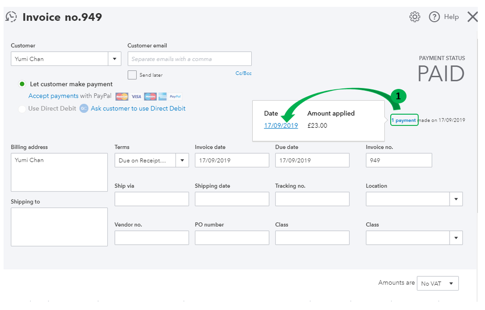Click the Cc/Bcc link
Viewport: 485px width, 310px height.
[243, 73]
